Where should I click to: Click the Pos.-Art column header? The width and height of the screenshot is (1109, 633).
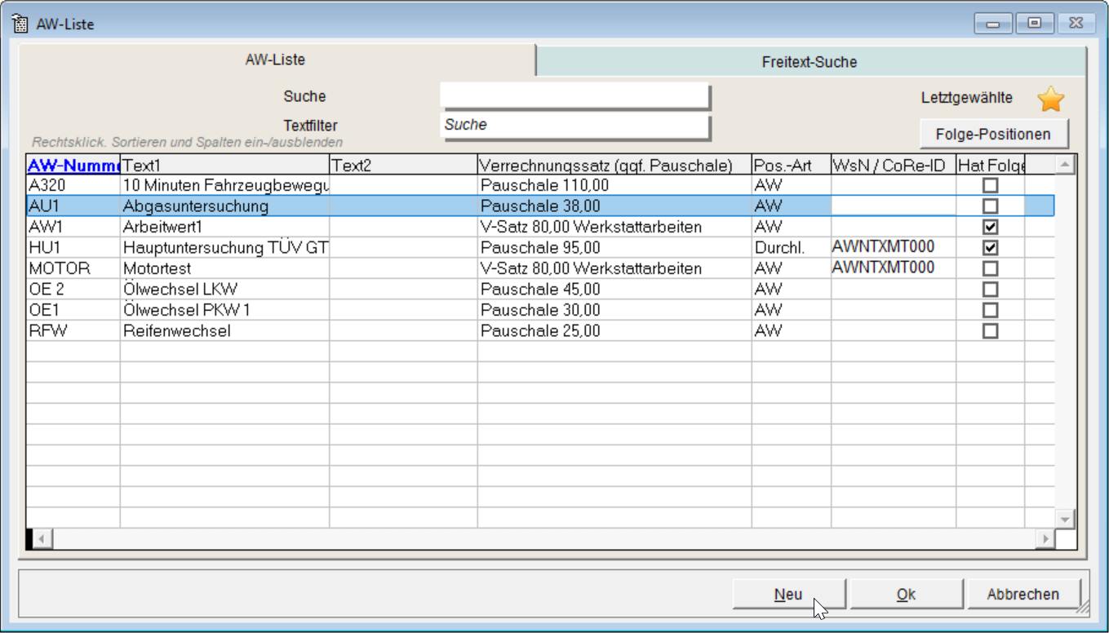tap(792, 166)
